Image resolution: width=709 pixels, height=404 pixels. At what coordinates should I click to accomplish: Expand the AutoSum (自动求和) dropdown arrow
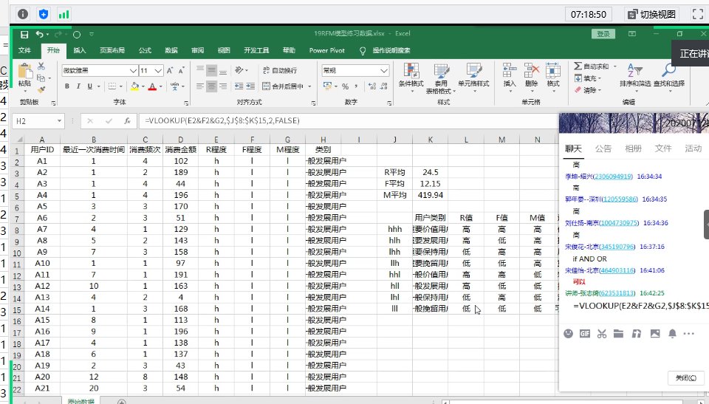click(615, 66)
